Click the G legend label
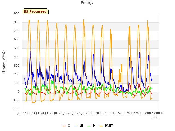This screenshot has height=131, width=175. click(69, 126)
